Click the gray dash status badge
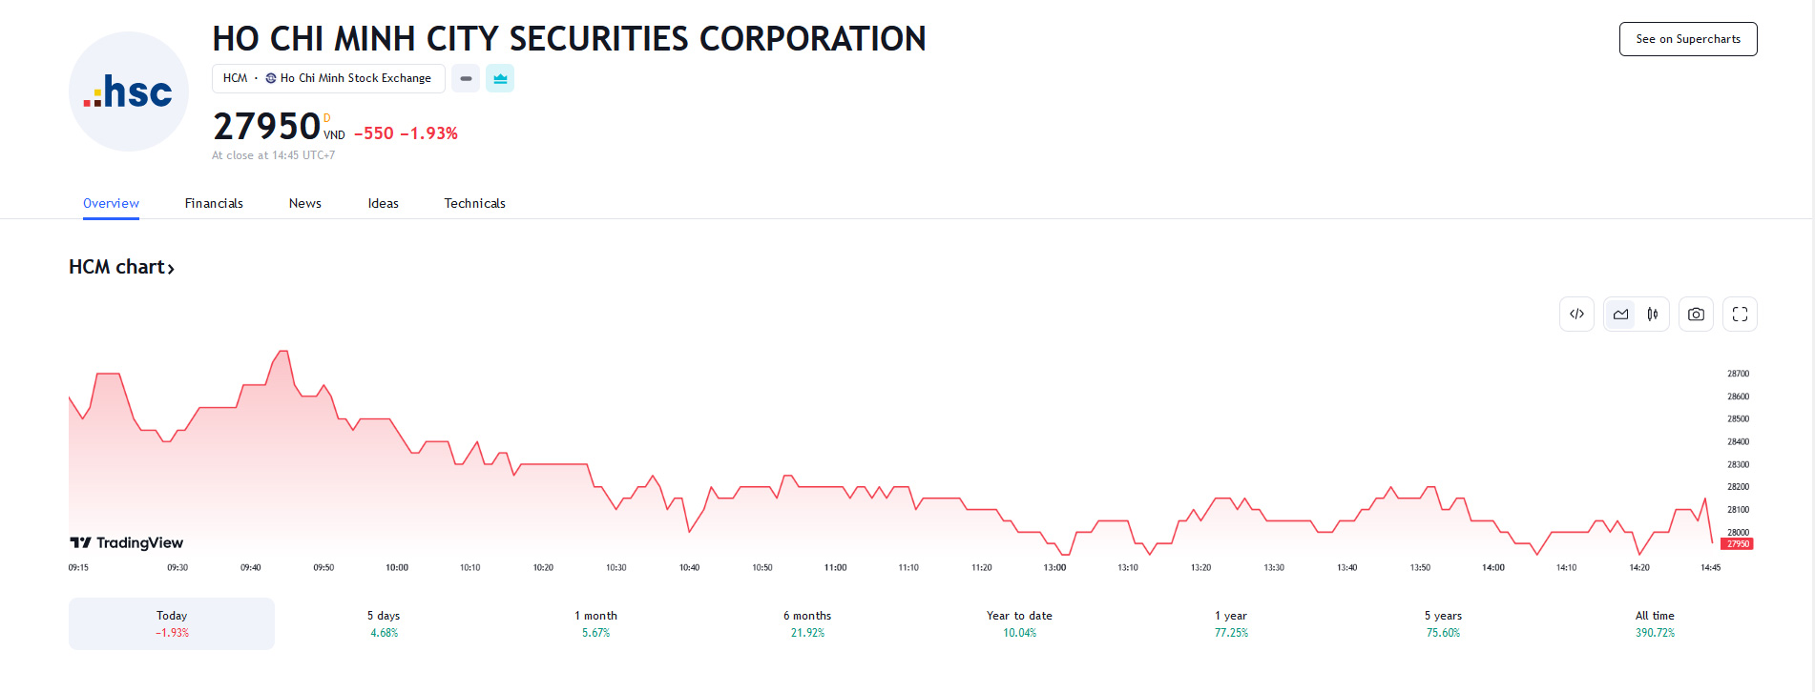1815x692 pixels. 466,78
